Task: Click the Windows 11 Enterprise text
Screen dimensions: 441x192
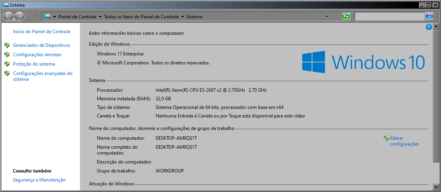Action: [120, 54]
